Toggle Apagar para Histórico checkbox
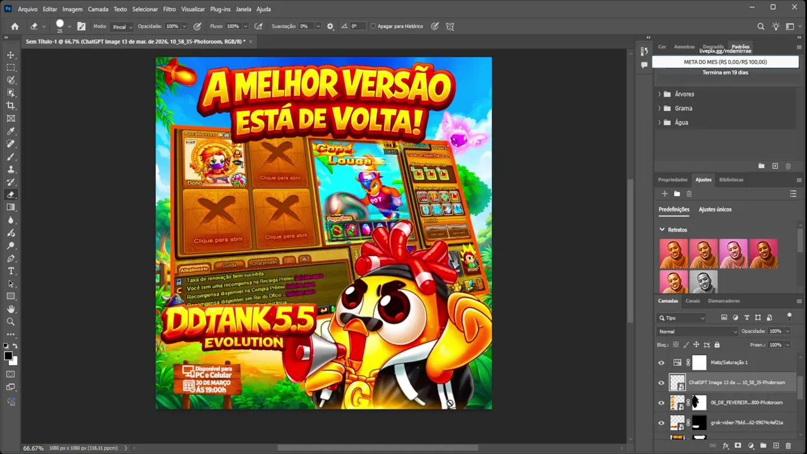The width and height of the screenshot is (807, 454). (373, 26)
